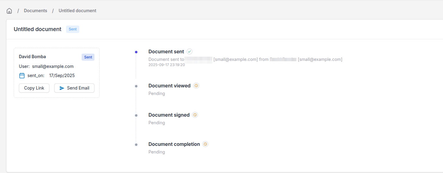443x173 pixels.
Task: Click the Sent badge beside the document title
Action: point(73,29)
